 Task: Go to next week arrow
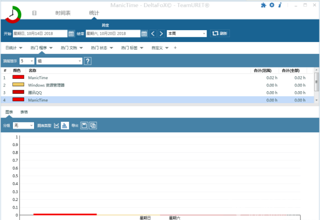(x=161, y=34)
